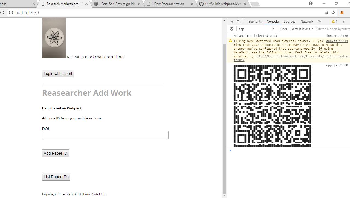Open the MetaMask fox extension
The width and height of the screenshot is (350, 198).
click(x=342, y=13)
